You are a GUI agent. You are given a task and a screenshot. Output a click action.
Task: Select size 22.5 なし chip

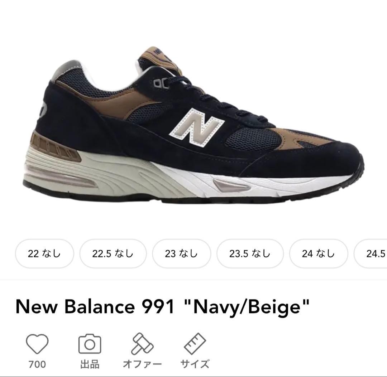(113, 253)
